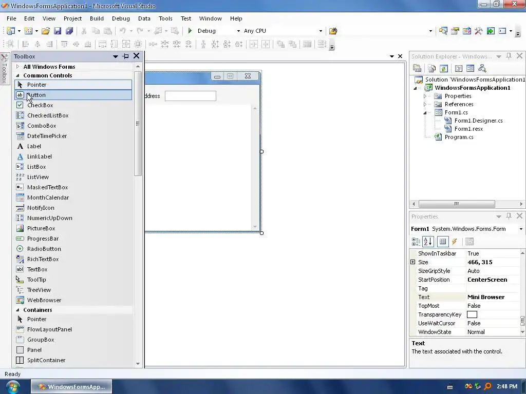
Task: Select the TextBox control in Toolbox
Action: pyautogui.click(x=73, y=269)
